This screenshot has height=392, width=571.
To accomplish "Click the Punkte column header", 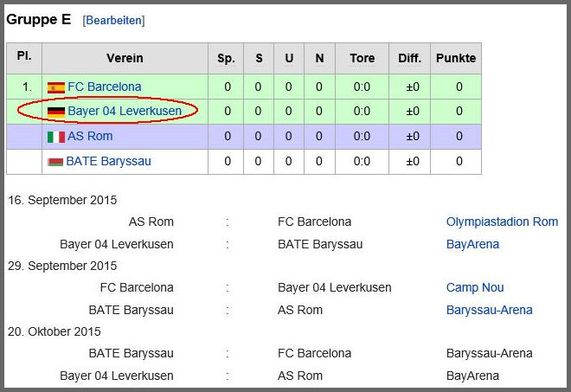I will point(455,59).
